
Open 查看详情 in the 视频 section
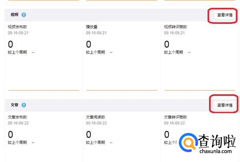pos(225,15)
